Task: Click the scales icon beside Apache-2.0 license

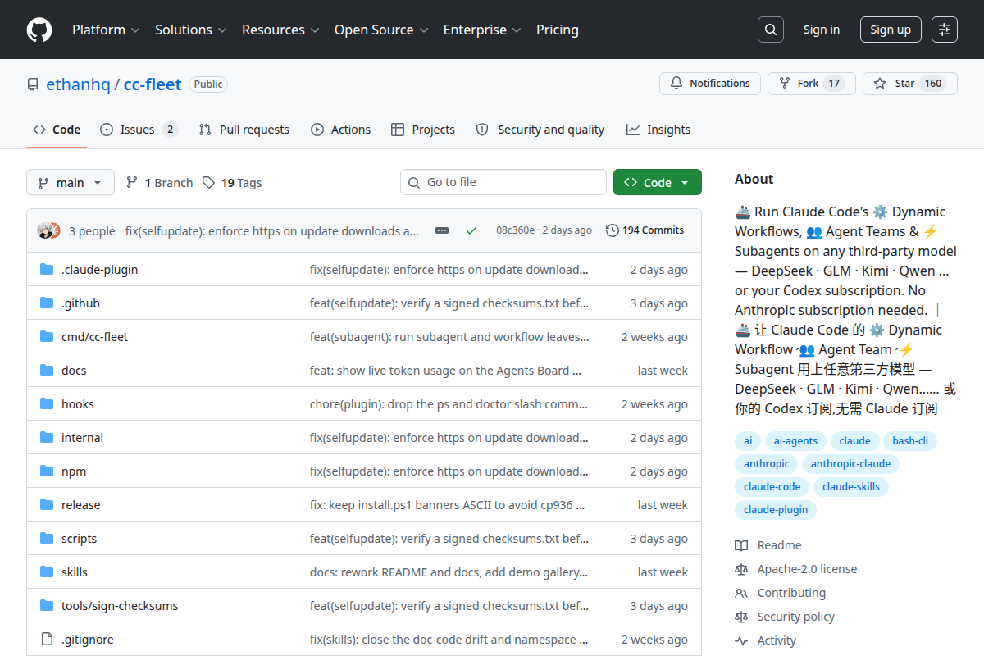Action: (x=741, y=569)
